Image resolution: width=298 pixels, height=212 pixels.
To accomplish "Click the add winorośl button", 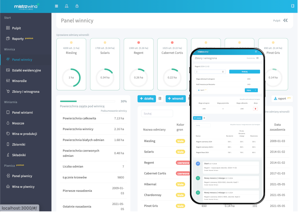I will pyautogui.click(x=175, y=99).
